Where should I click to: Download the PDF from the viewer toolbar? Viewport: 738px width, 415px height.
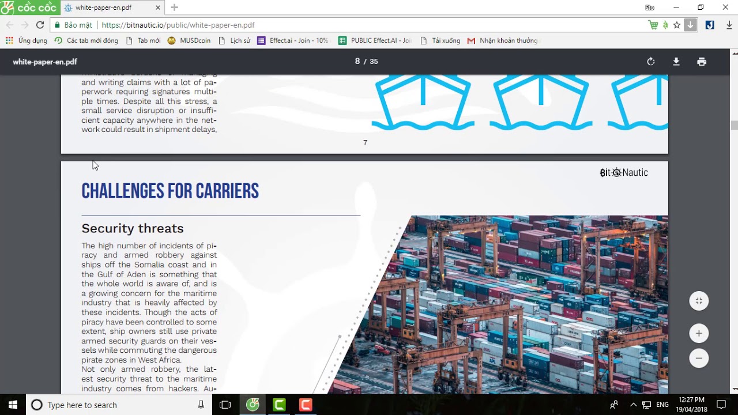[x=676, y=62]
